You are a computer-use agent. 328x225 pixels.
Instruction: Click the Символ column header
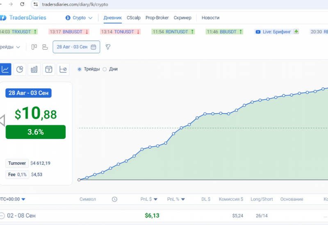tap(88, 199)
